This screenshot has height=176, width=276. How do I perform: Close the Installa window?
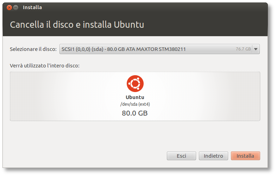point(9,7)
